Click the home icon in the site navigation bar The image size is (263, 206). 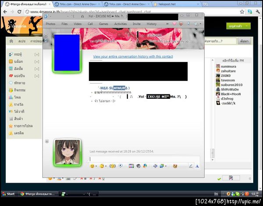pos(11,41)
